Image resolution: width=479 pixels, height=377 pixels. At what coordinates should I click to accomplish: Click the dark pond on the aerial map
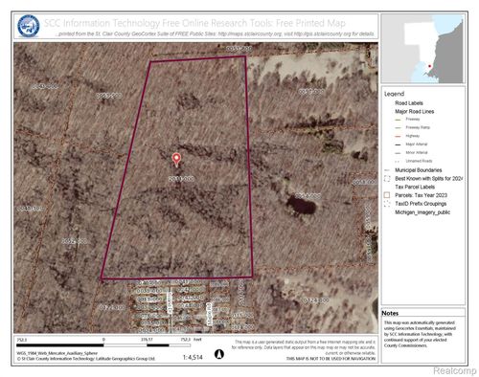point(301,205)
